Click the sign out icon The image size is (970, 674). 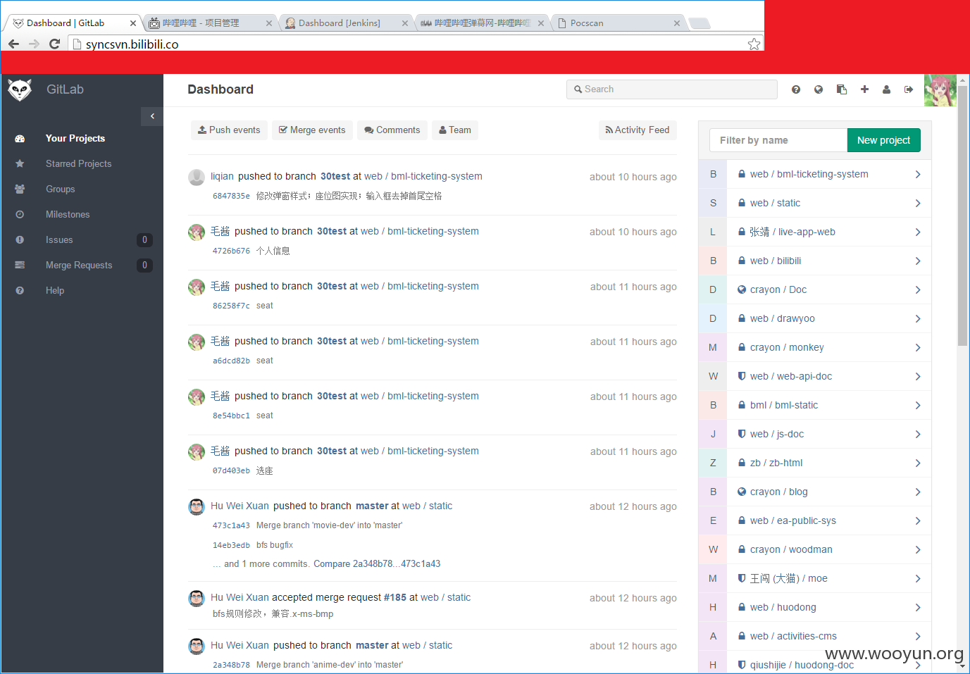(x=909, y=89)
